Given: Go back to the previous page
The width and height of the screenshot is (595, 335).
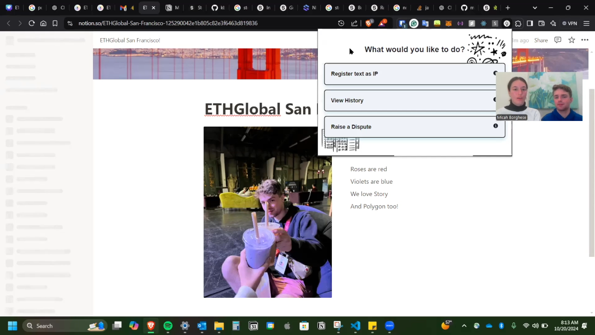Looking at the screenshot, I should click(8, 23).
